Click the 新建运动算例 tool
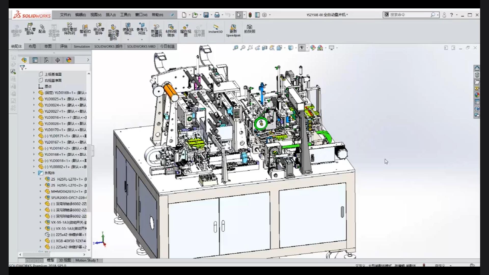Viewport: 489px width, 275px height. coord(156,31)
